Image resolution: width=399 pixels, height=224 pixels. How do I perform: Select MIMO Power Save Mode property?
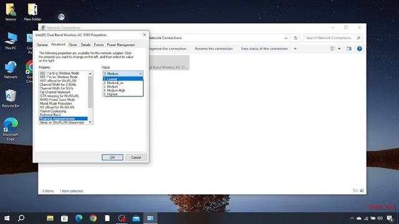[x=64, y=100]
